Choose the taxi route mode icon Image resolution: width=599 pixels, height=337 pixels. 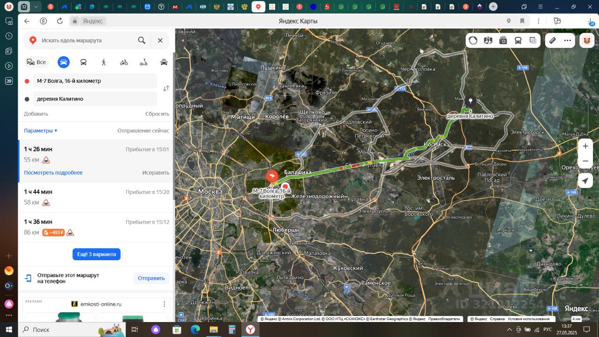pyautogui.click(x=164, y=62)
